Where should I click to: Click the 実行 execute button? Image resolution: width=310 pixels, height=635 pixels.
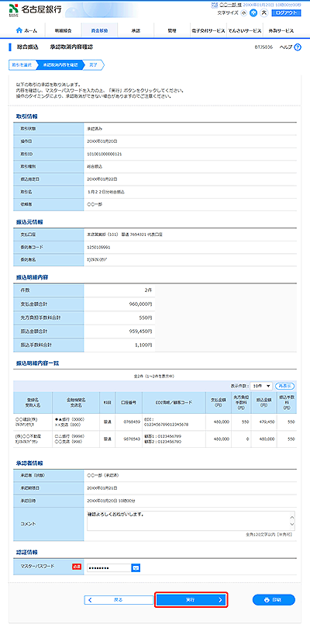click(x=191, y=600)
